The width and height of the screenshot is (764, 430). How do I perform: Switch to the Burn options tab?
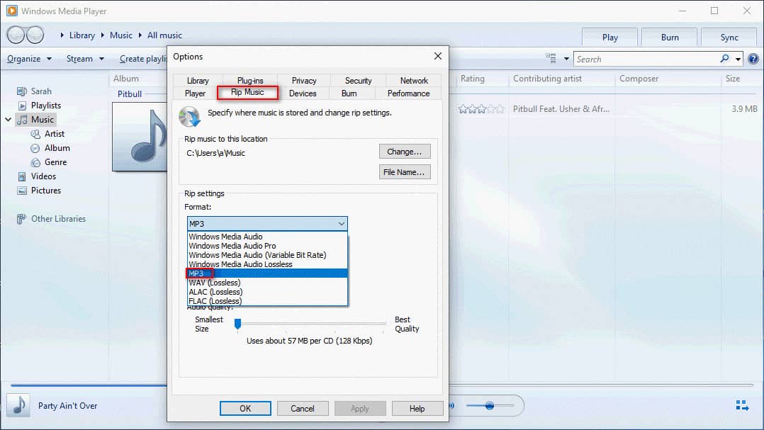(349, 93)
